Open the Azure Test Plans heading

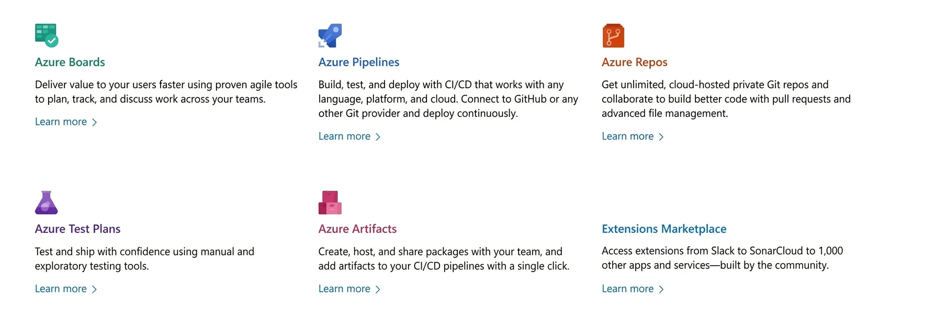coord(77,229)
